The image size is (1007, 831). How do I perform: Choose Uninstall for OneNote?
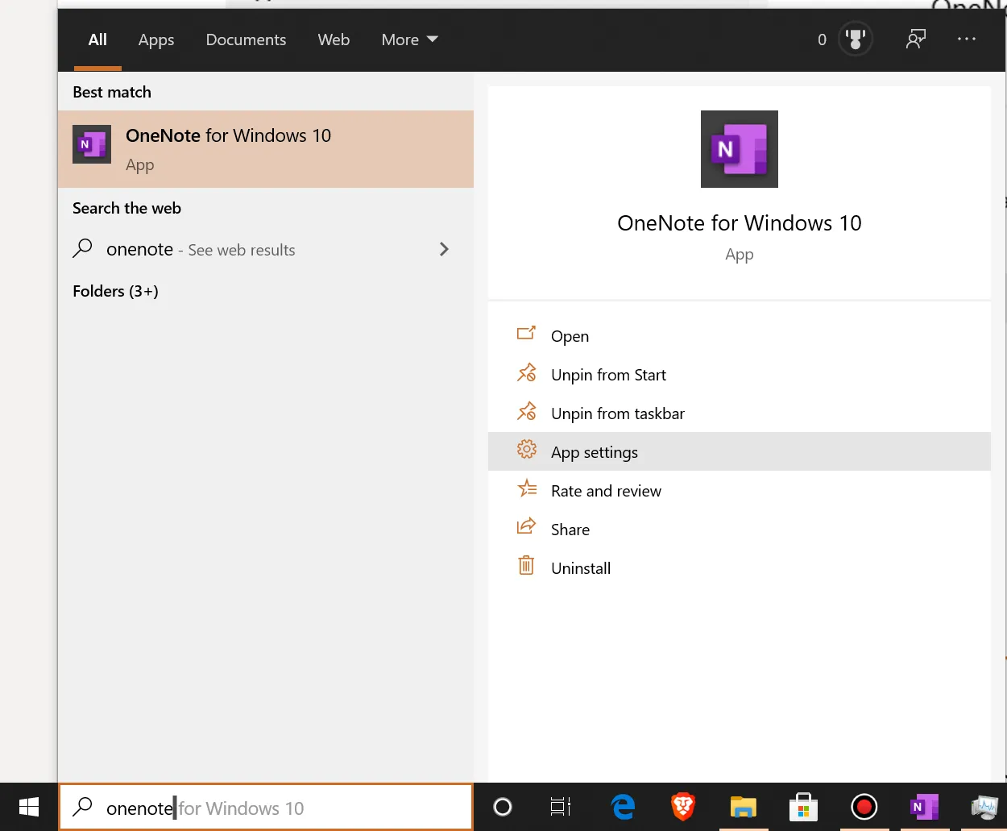(x=740, y=568)
